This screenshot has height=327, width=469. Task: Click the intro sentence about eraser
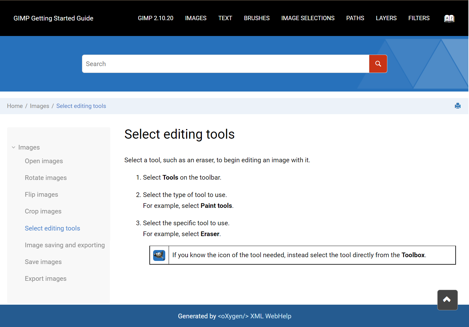pyautogui.click(x=217, y=160)
